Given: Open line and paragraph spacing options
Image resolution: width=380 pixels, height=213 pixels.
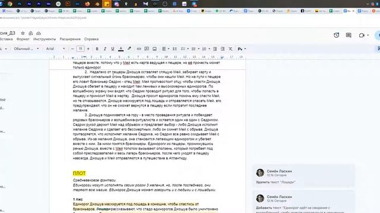Looking at the screenshot, I should [x=175, y=49].
